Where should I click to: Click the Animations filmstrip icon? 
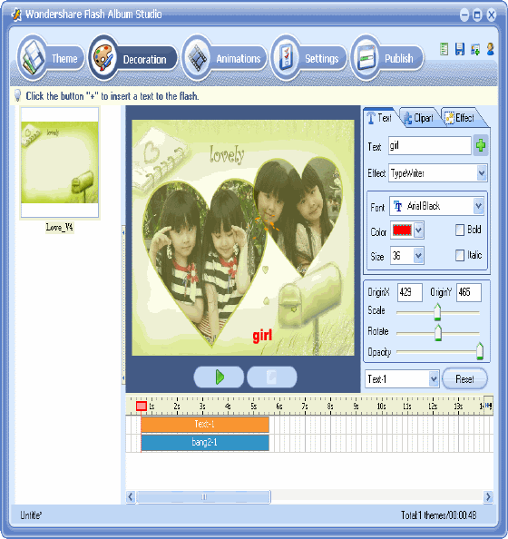point(197,57)
